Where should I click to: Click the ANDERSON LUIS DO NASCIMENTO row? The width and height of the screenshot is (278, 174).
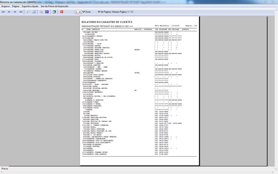(x=139, y=141)
